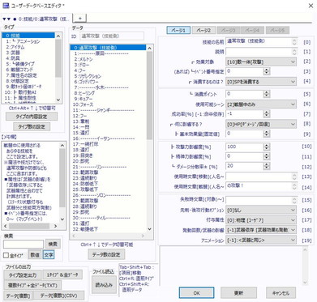Click the 読み込み file load button
The width and height of the screenshot is (317, 302).
tap(104, 285)
